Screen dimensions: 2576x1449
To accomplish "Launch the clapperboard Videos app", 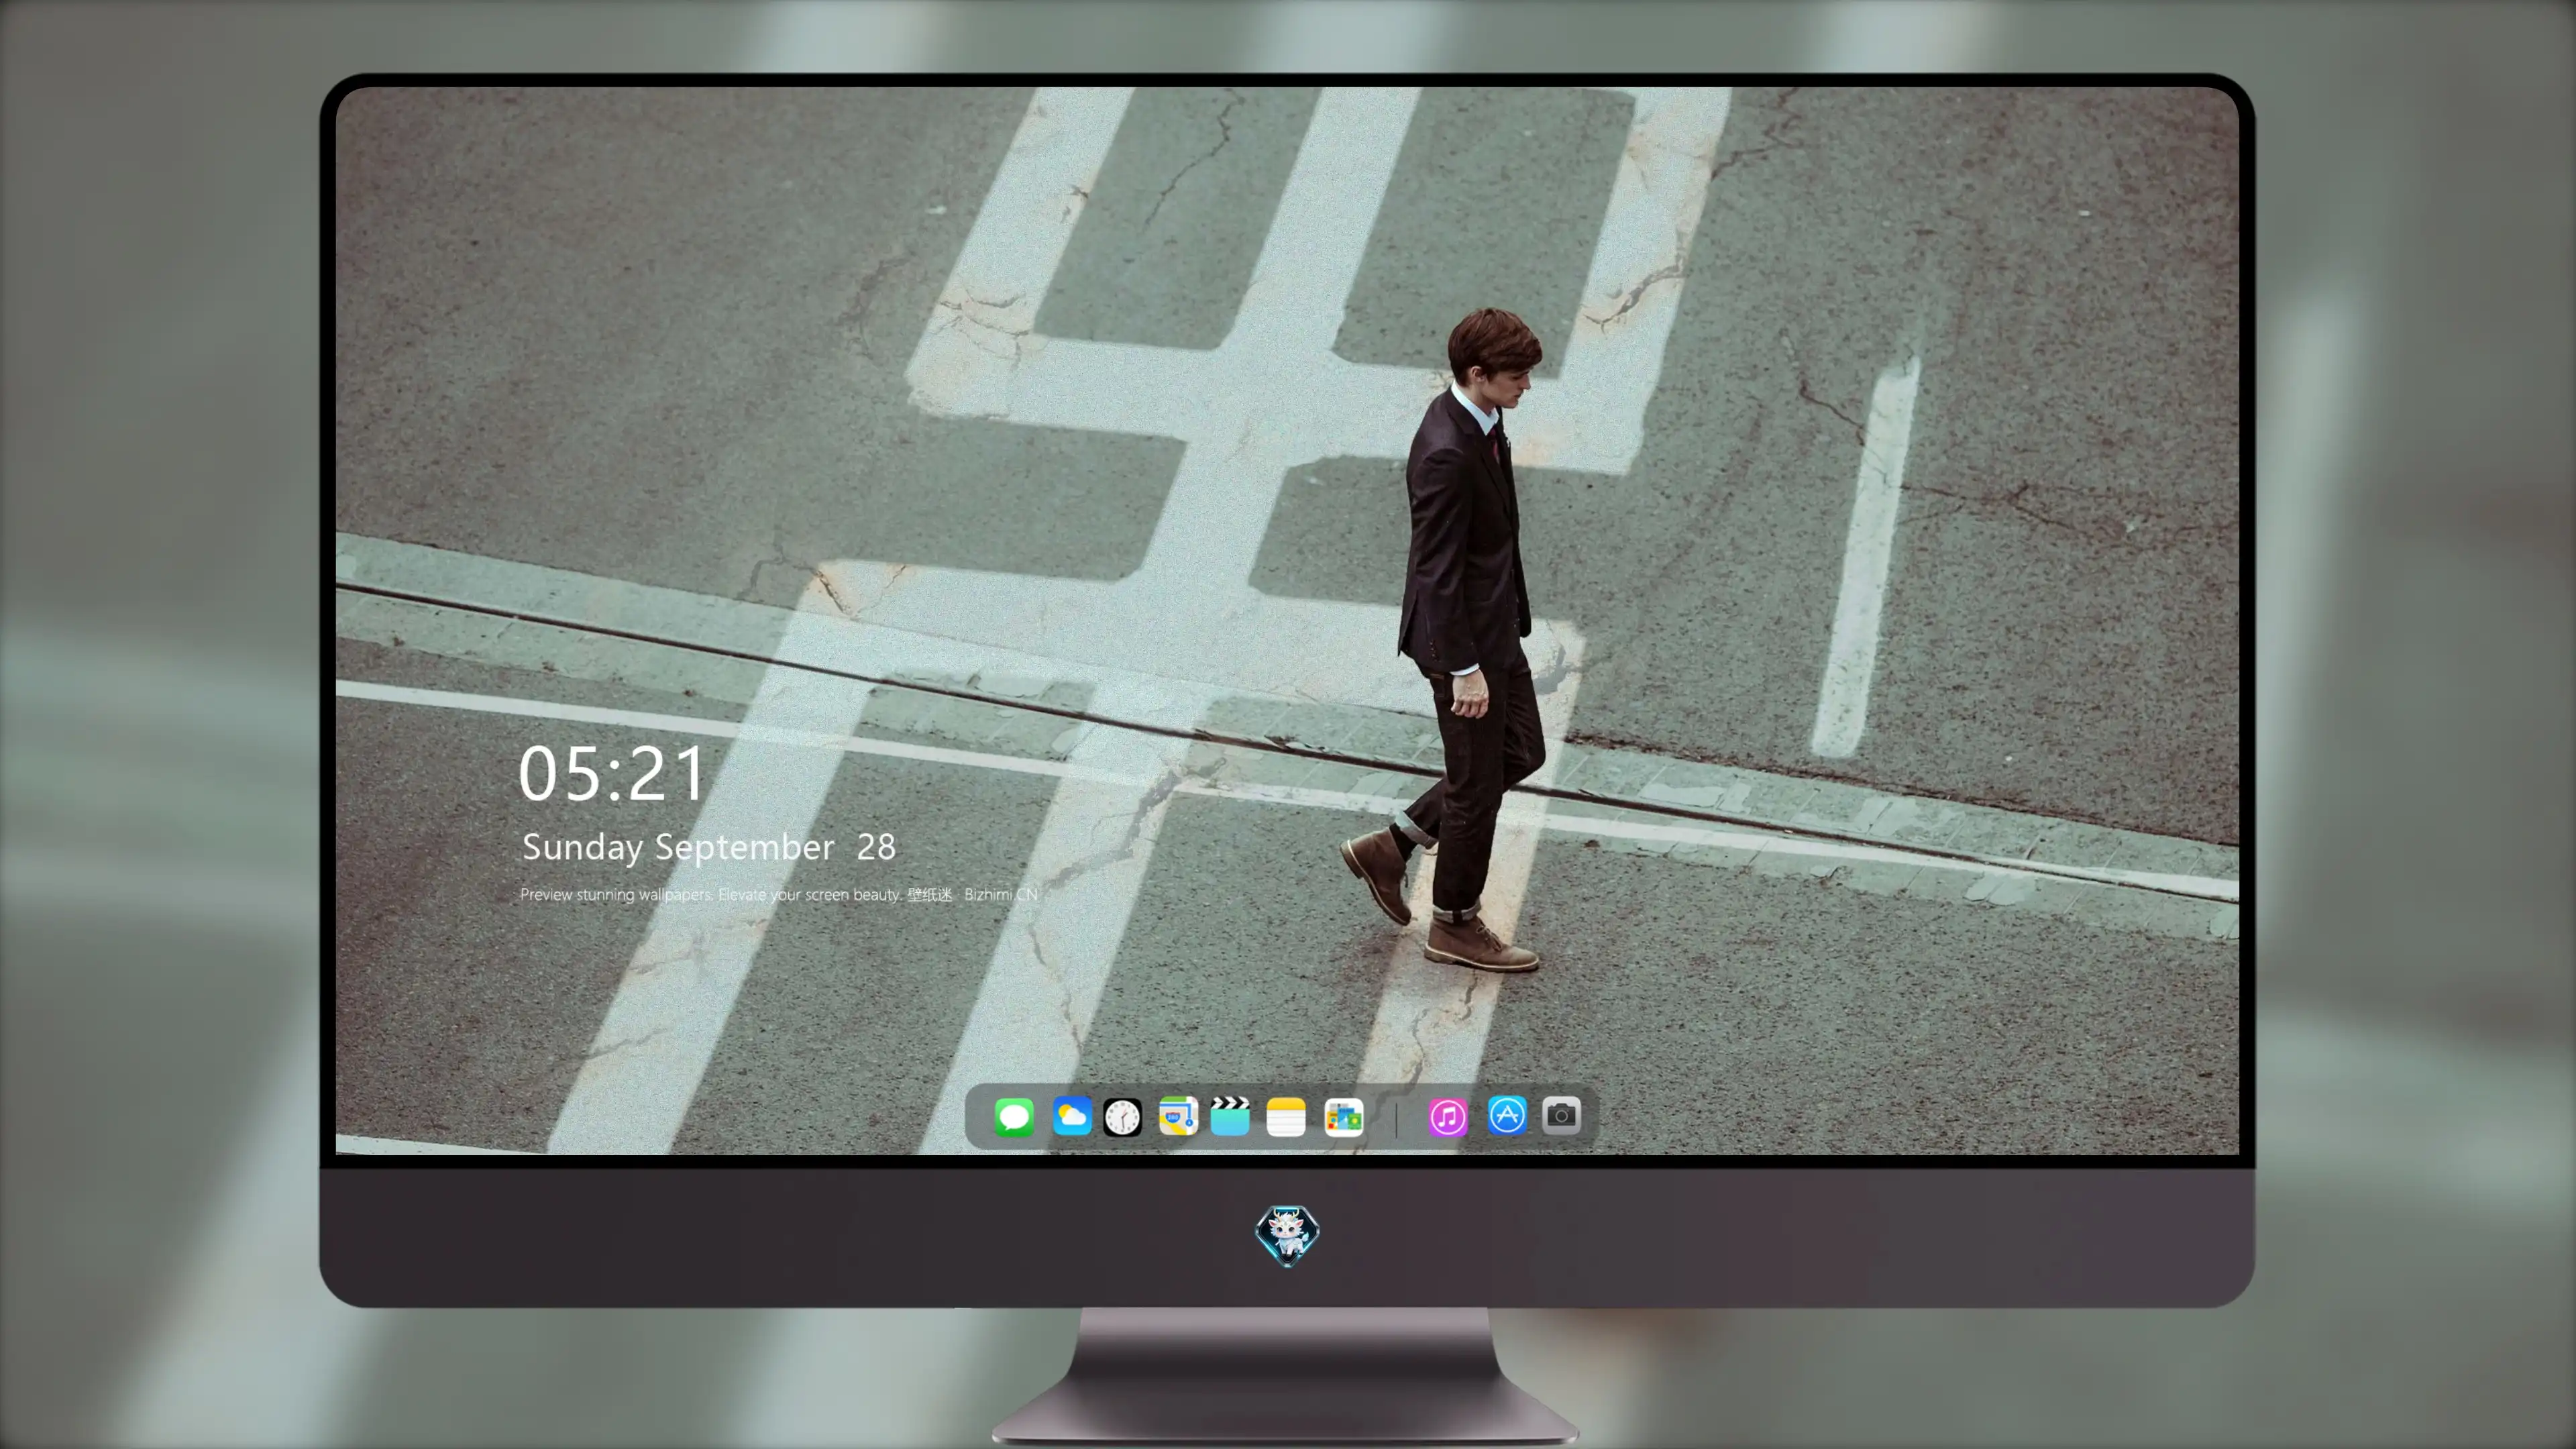I will (x=1230, y=1116).
